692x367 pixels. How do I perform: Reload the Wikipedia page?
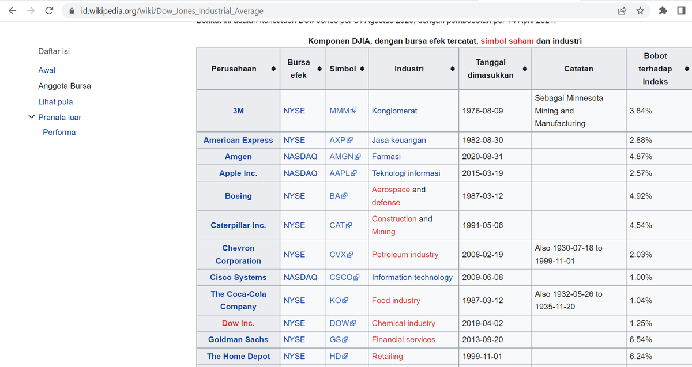point(50,10)
